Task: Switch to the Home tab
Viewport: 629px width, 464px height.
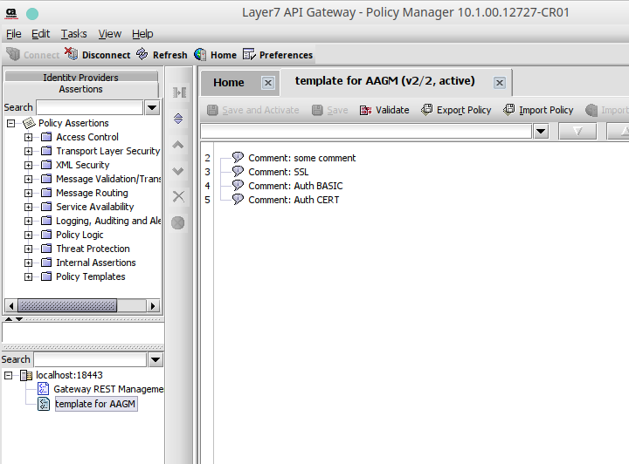Action: pos(229,82)
